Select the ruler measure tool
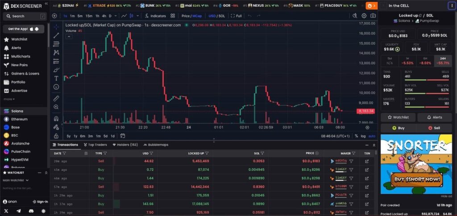This screenshot has width=457, height=216. coord(56,98)
